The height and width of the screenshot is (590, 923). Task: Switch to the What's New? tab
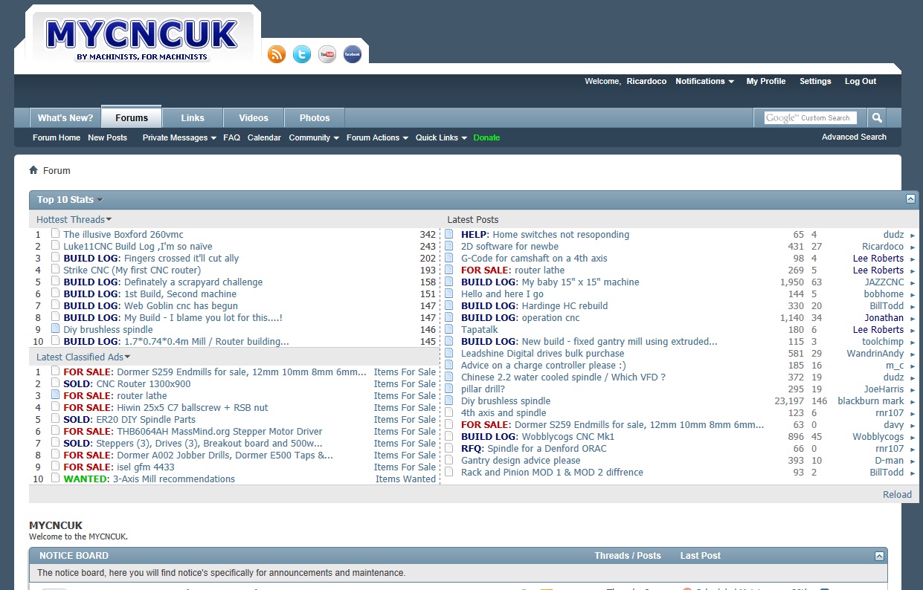65,117
